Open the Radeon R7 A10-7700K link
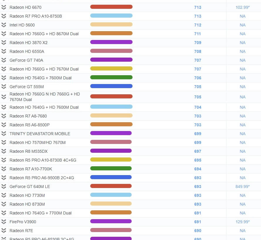 [x=31, y=169]
